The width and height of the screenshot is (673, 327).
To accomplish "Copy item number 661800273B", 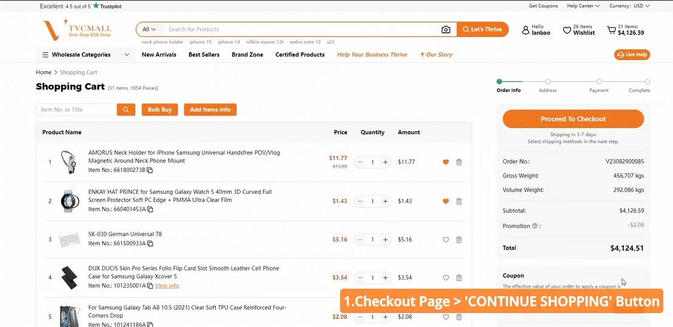I will 150,170.
